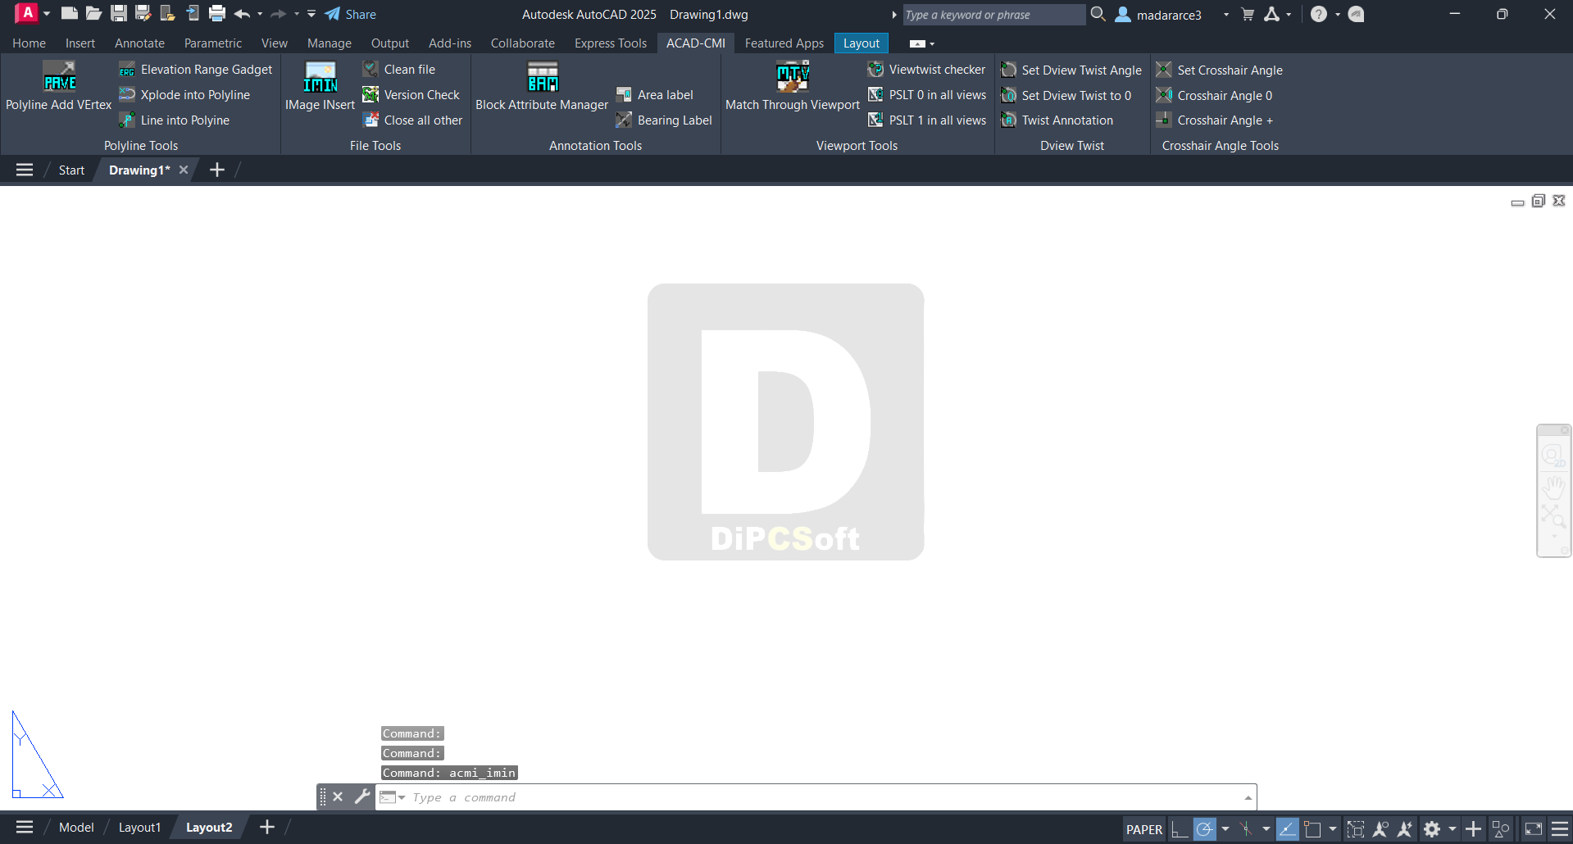Toggle ortho mode in status bar
Screen dimensions: 1573x844
(1179, 829)
